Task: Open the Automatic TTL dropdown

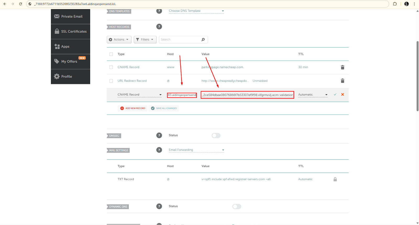Action: pos(313,95)
